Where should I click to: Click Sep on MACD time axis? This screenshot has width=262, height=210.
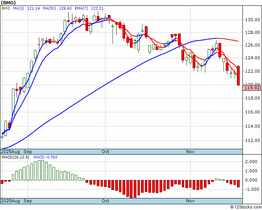pos(28,201)
